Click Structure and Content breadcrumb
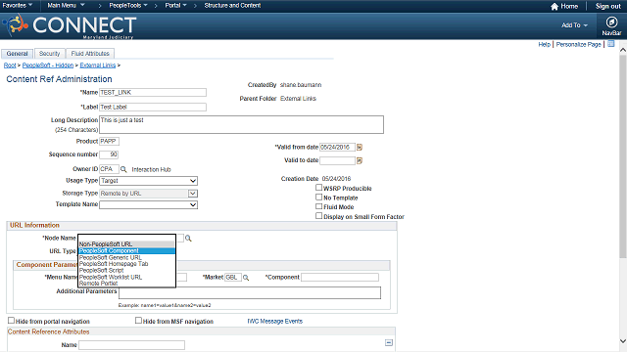This screenshot has width=627, height=352. (x=232, y=6)
